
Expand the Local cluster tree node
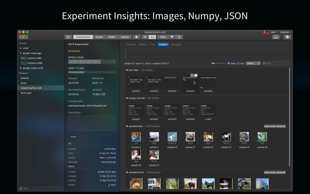[x=21, y=48]
